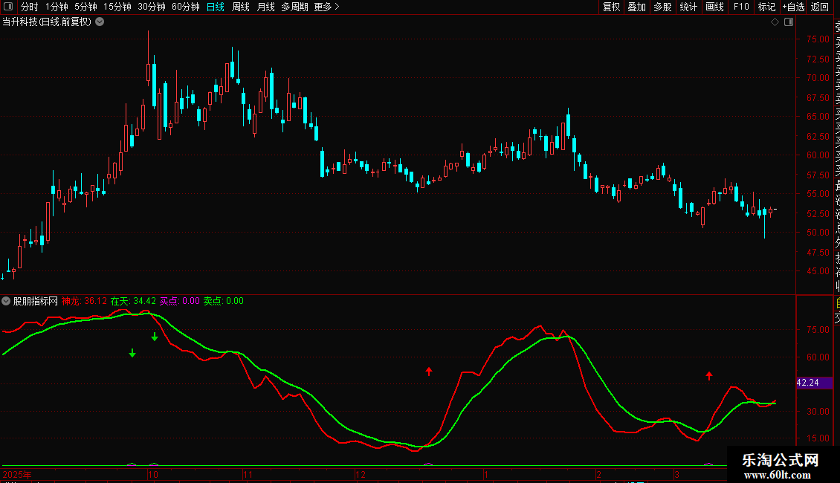Click the 42.24 indicator value tag
Viewport: 840px width, 483px height.
(814, 383)
